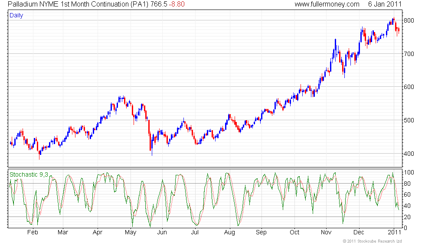The image size is (425, 243).
Task: Click the 800 price axis label
Action: click(x=409, y=21)
